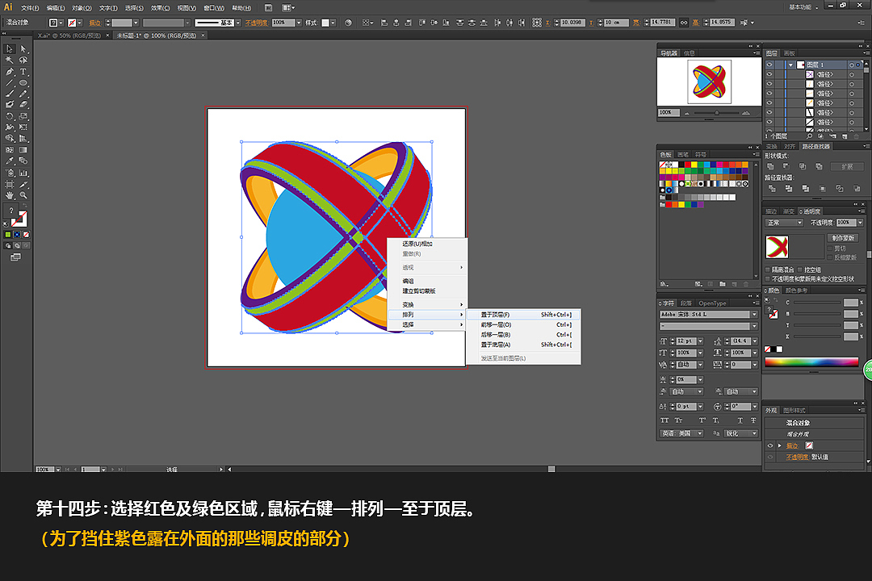Click the Navigator zoom slider handle
Viewport: 872px width, 581px height.
pyautogui.click(x=716, y=113)
